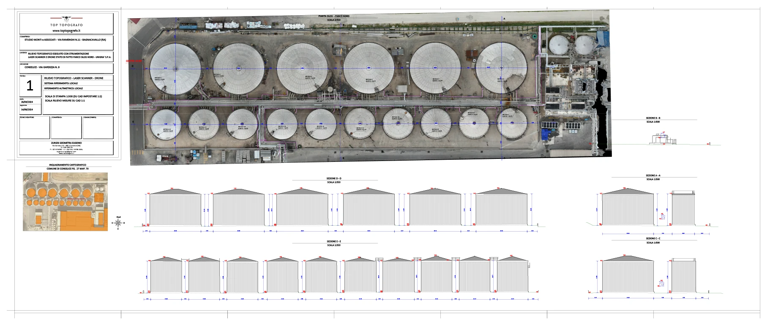Select SCALA RILIEVO MISURE SU CAD 1:1 line

click(x=65, y=101)
